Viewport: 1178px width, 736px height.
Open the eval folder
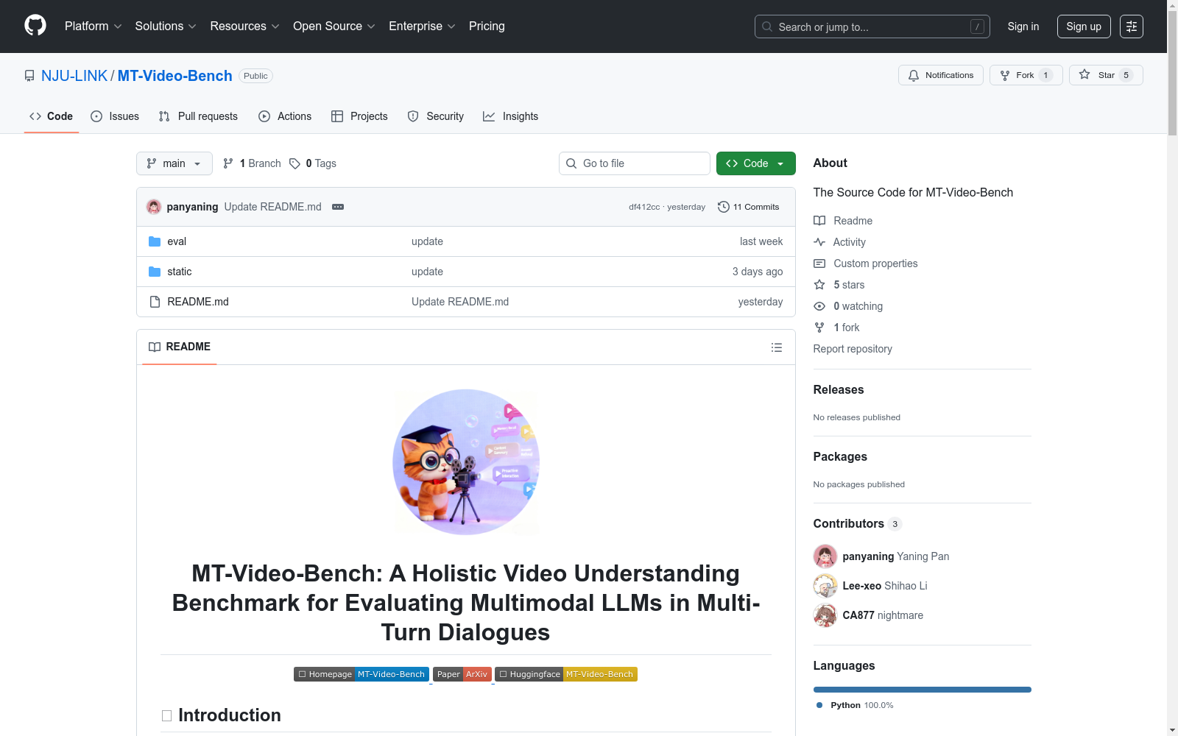coord(177,241)
